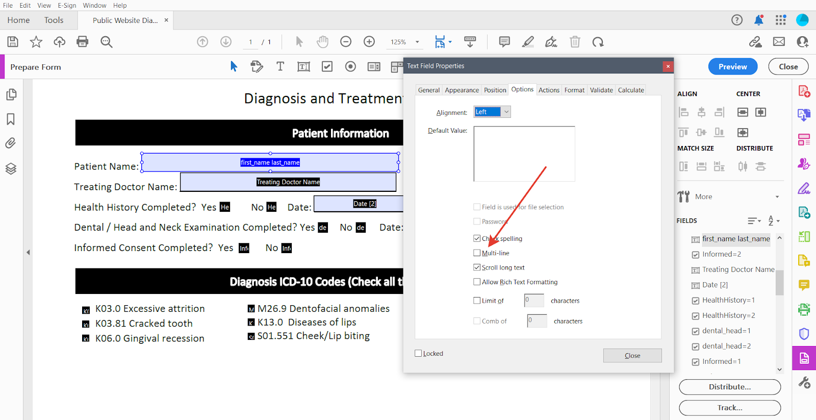Expand the More options dropdown

(777, 197)
